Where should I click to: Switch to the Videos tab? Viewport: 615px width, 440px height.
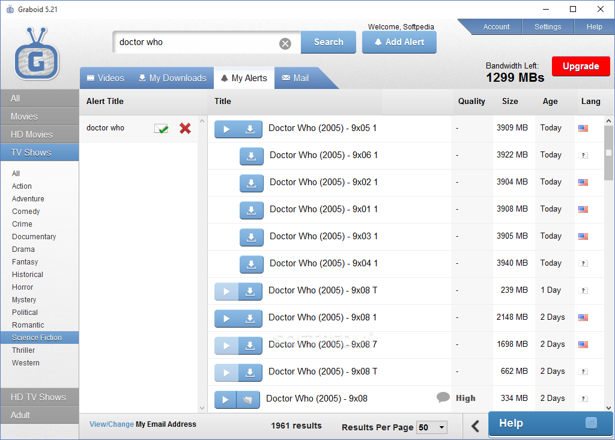(x=106, y=78)
